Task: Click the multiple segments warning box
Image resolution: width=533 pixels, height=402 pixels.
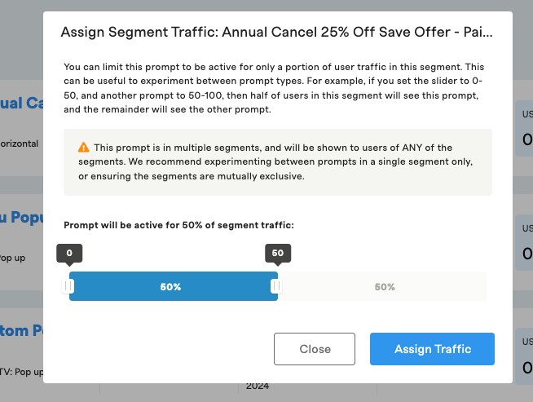Action: click(278, 162)
